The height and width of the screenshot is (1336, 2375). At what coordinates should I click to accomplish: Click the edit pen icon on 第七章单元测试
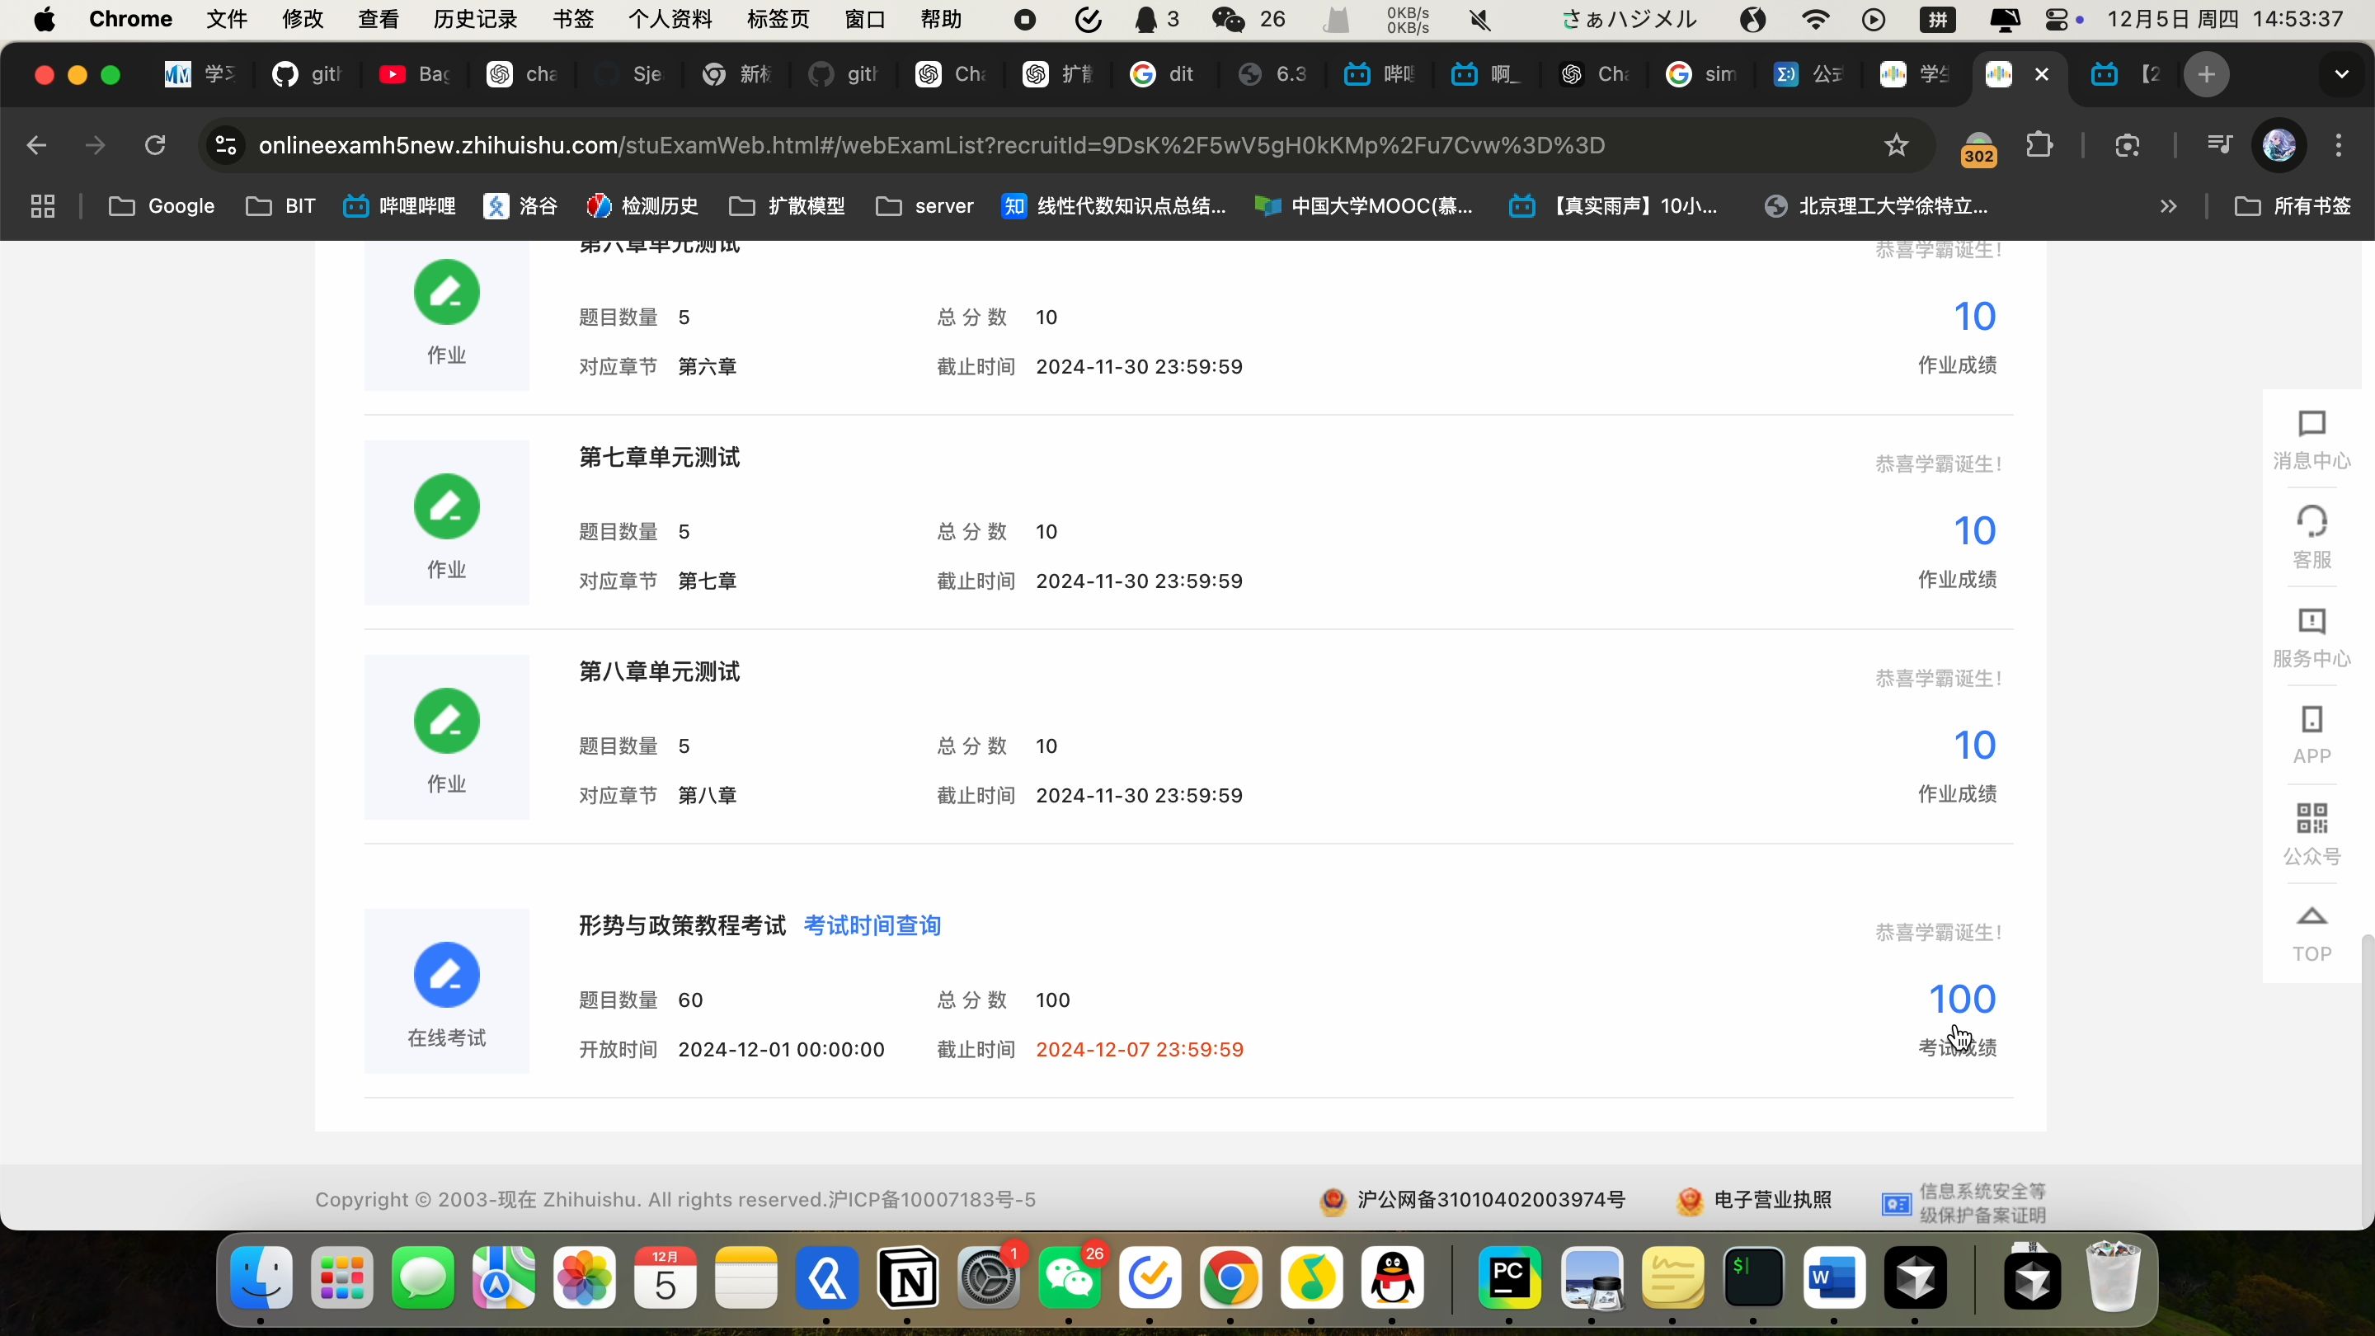click(x=445, y=507)
